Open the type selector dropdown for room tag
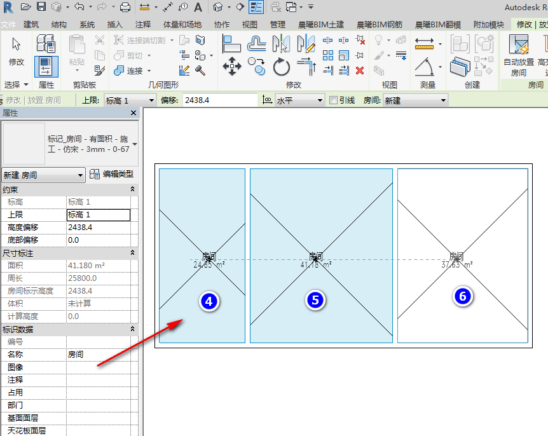The width and height of the screenshot is (548, 436). tap(135, 144)
